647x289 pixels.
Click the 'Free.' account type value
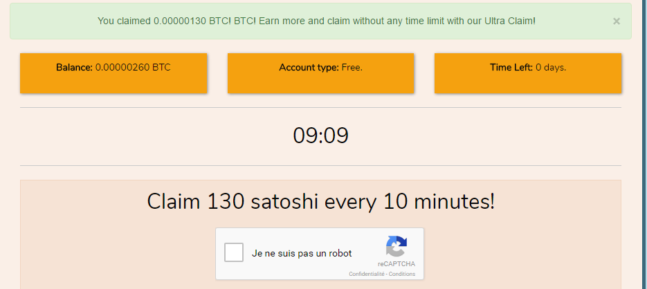click(352, 68)
